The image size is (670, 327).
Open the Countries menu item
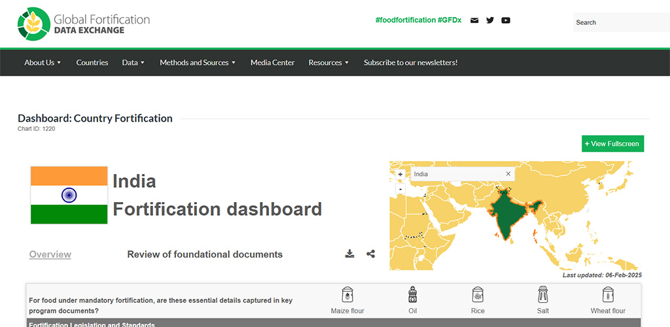point(92,62)
